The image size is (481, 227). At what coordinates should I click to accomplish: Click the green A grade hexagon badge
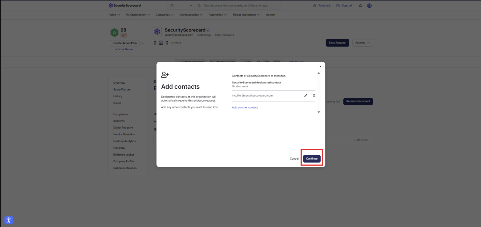coord(114,33)
